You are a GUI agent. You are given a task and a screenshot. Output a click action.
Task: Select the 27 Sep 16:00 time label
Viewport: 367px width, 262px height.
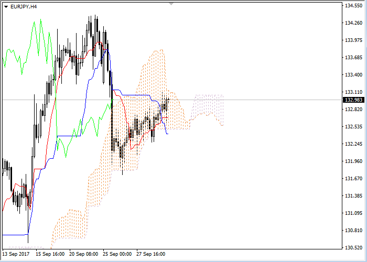click(x=151, y=254)
